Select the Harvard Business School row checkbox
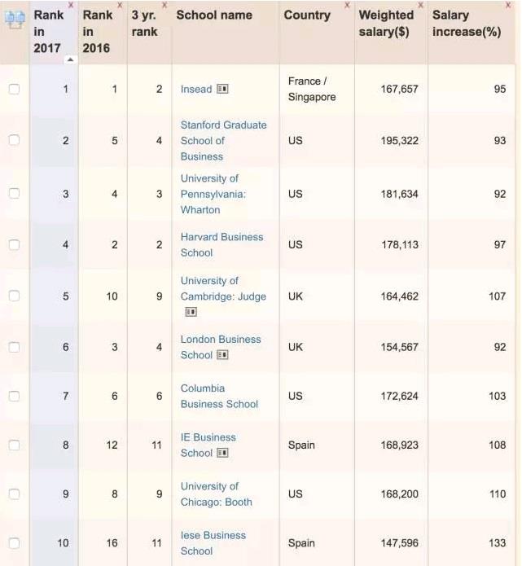Viewport: 522px width, 566px height. 14,245
